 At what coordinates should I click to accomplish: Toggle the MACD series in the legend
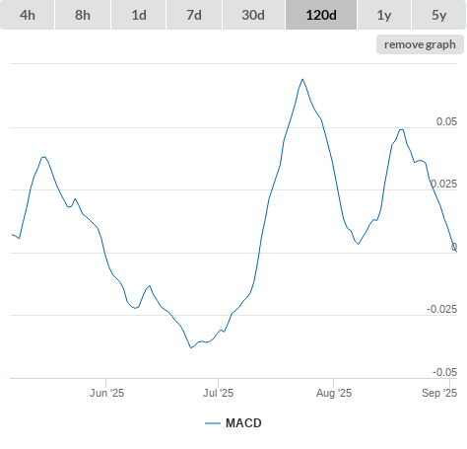233,423
